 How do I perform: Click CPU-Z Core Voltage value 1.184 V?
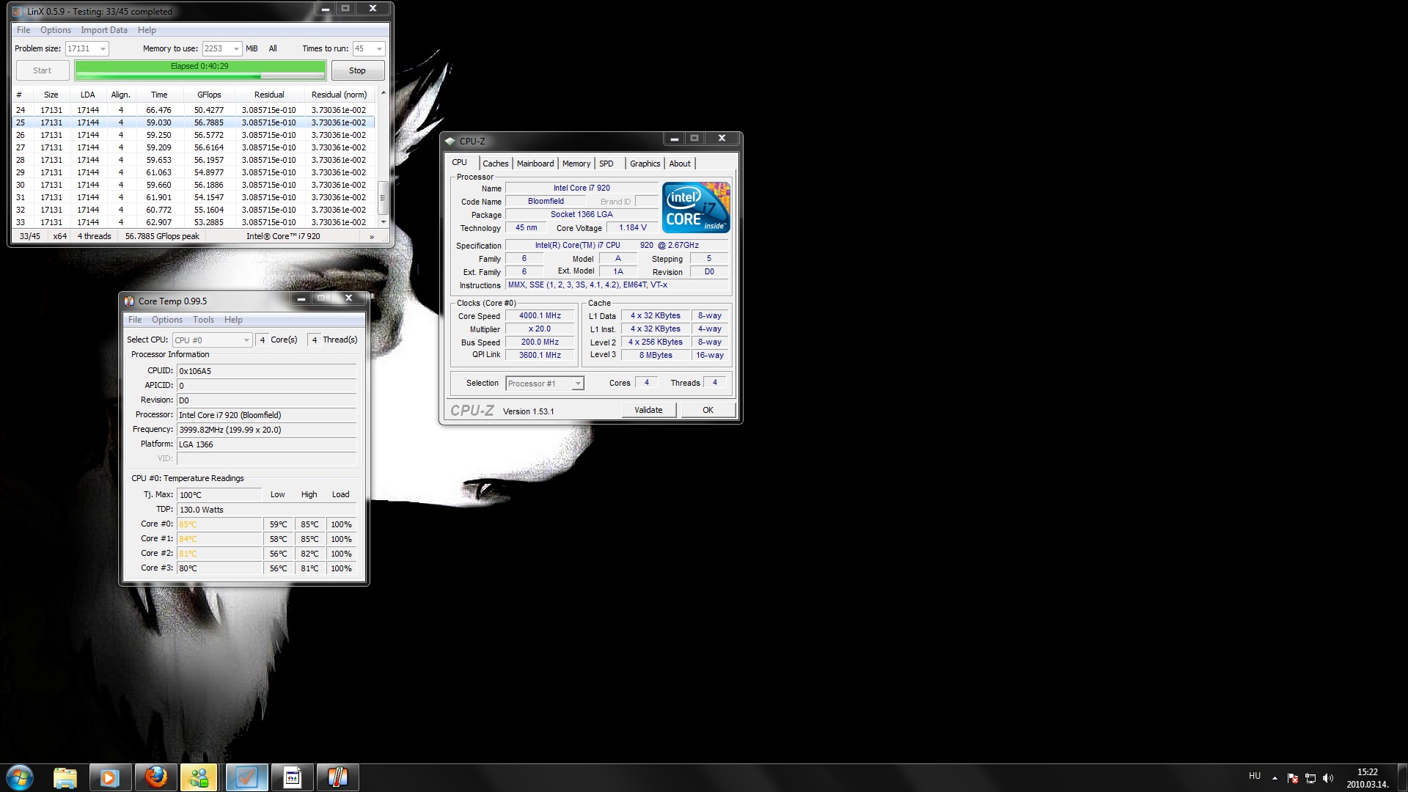633,228
